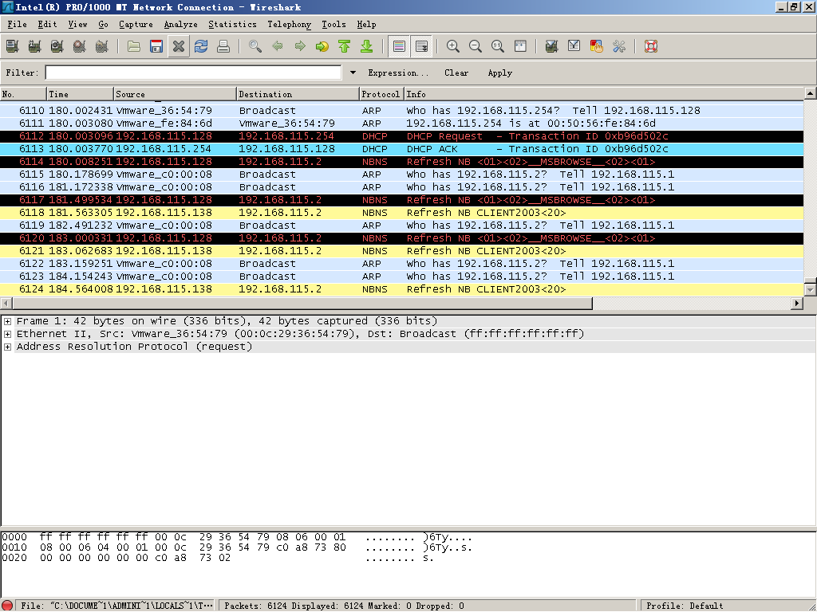The width and height of the screenshot is (817, 612).
Task: Click the Apply filter button
Action: point(499,73)
